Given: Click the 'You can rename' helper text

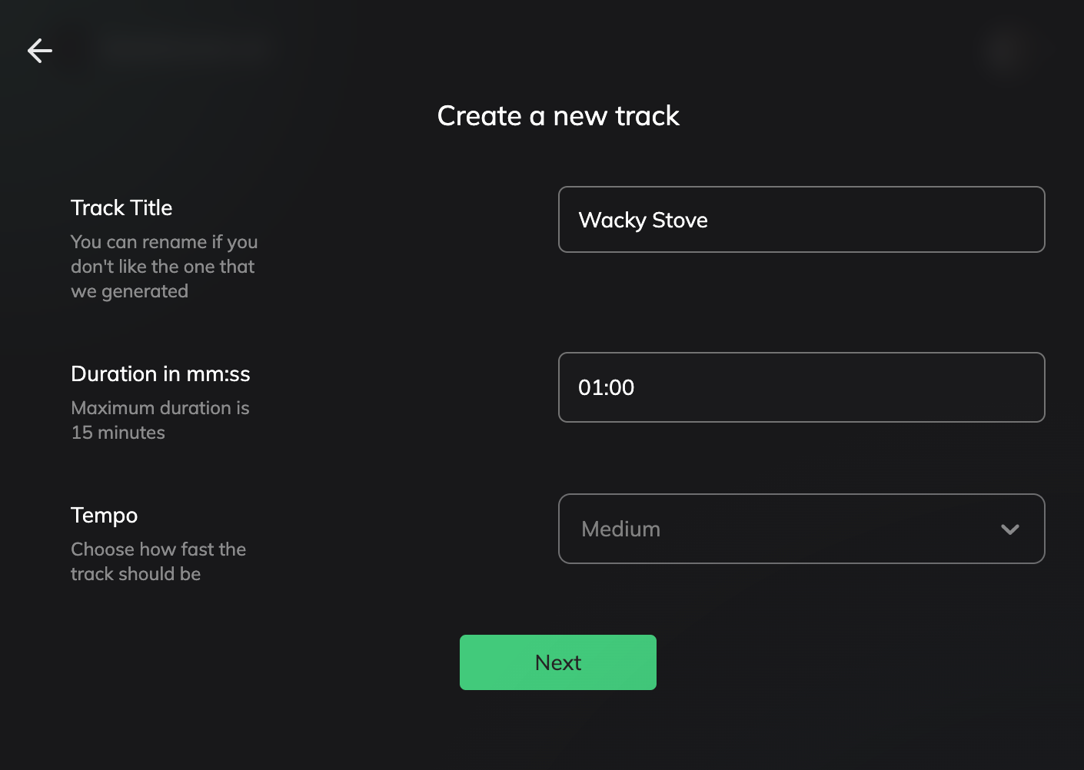Looking at the screenshot, I should [164, 266].
